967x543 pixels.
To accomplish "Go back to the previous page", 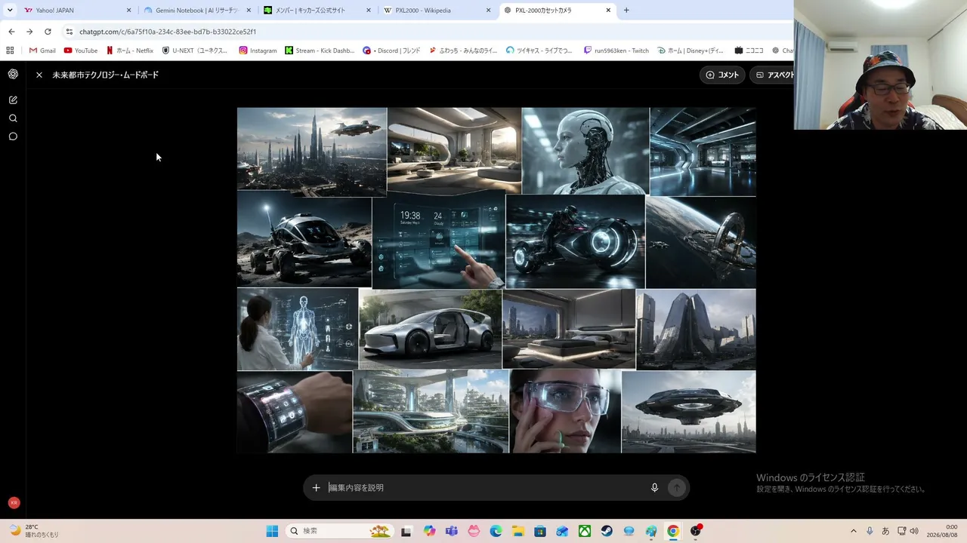I will coord(11,32).
